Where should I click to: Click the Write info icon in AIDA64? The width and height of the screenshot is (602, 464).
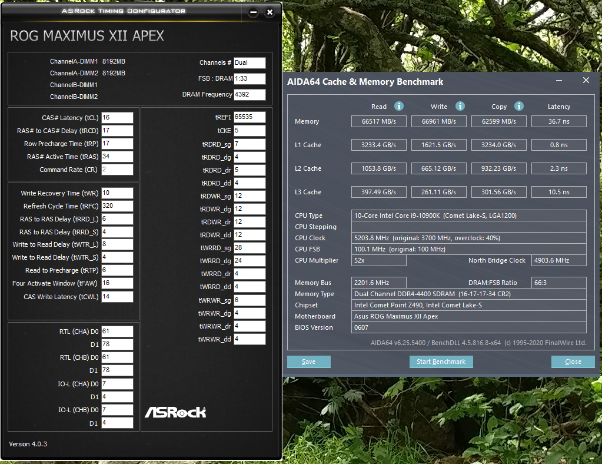(460, 106)
